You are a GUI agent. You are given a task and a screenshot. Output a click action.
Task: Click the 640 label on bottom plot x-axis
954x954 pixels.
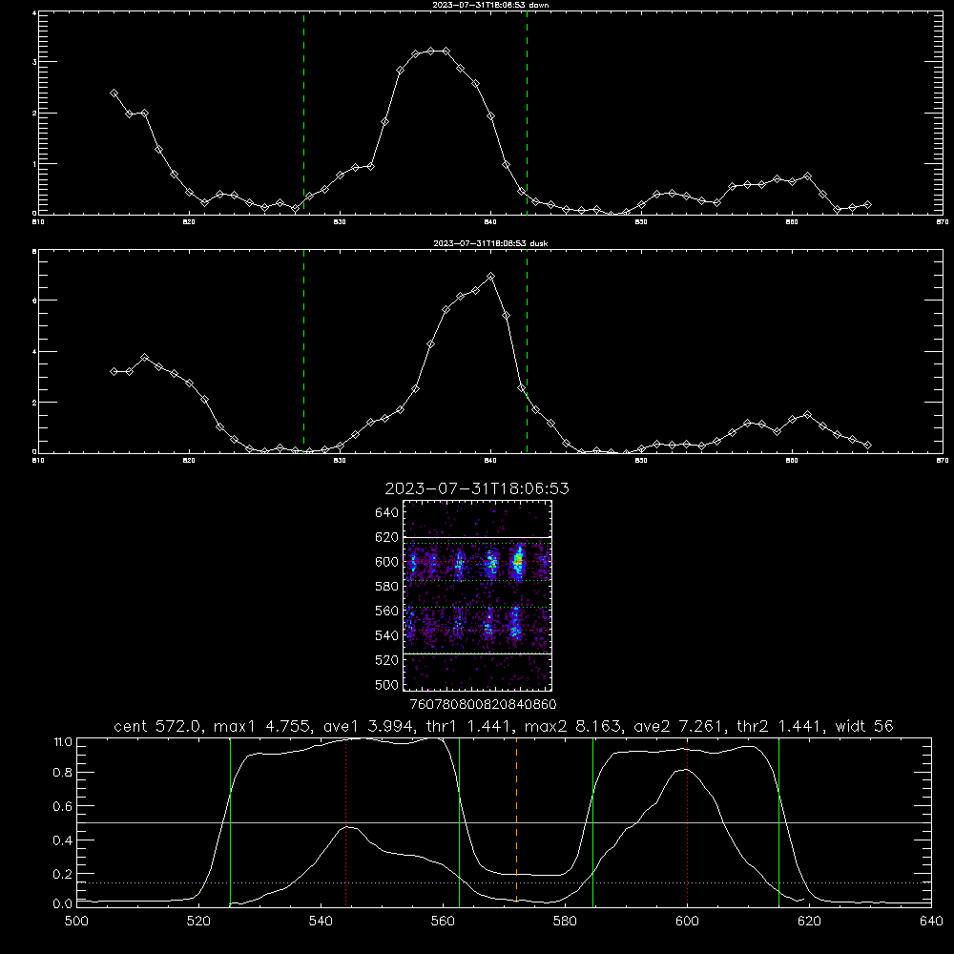click(x=931, y=922)
